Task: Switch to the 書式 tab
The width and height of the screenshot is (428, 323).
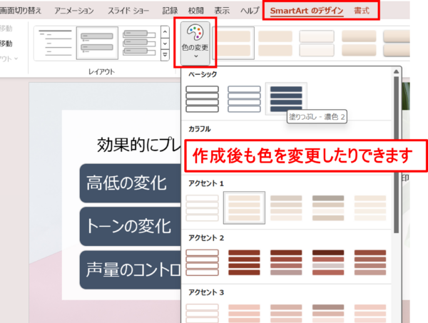Action: tap(362, 11)
